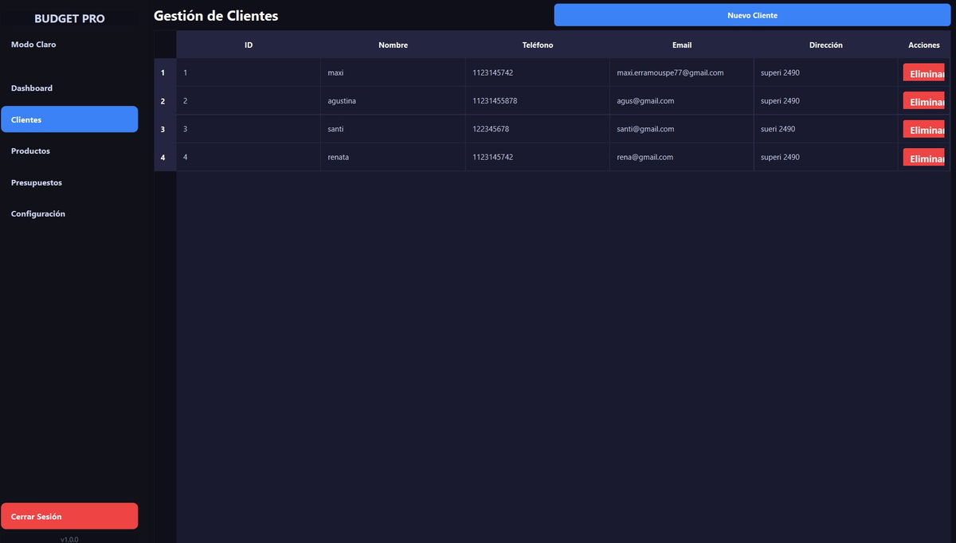
Task: Select Clientes in the sidebar
Action: (69, 119)
